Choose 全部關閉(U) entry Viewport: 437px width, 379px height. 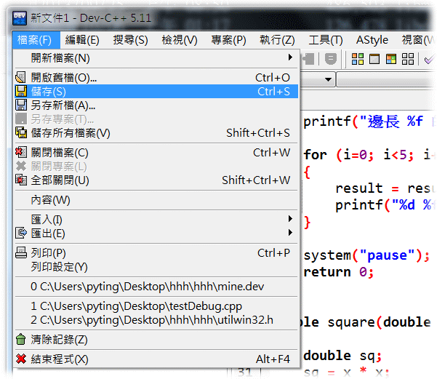156,180
